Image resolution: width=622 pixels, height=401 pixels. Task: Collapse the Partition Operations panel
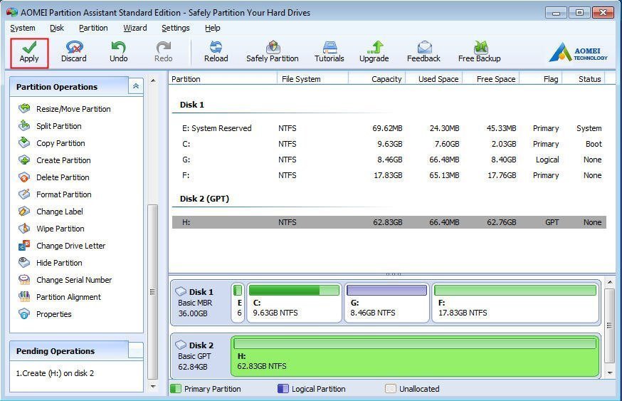click(x=136, y=86)
